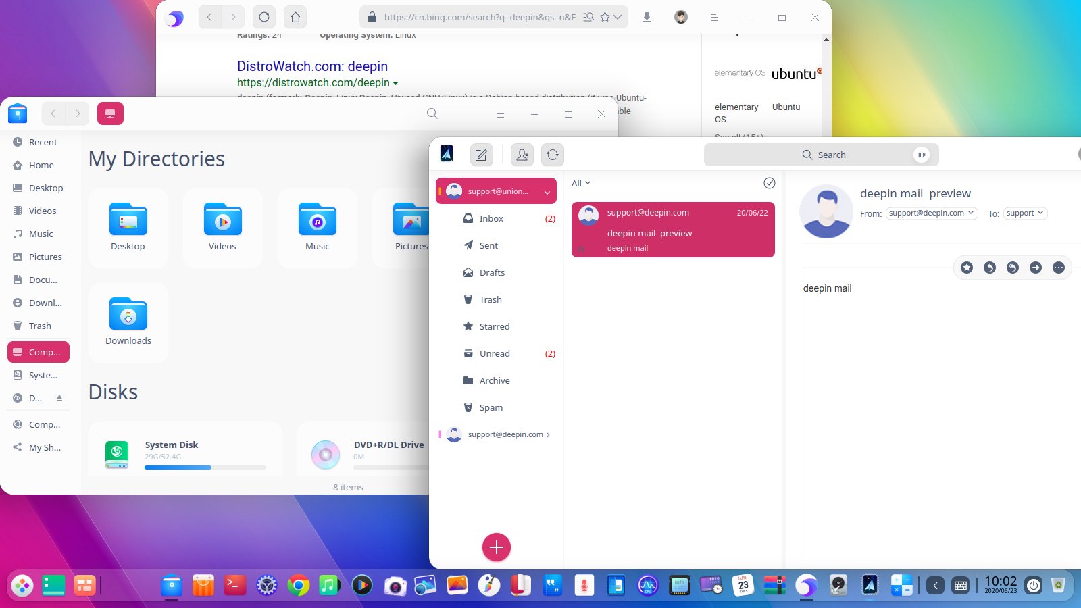The image size is (1081, 608).
Task: Toggle select-all messages with the checkmark circle
Action: tap(769, 183)
